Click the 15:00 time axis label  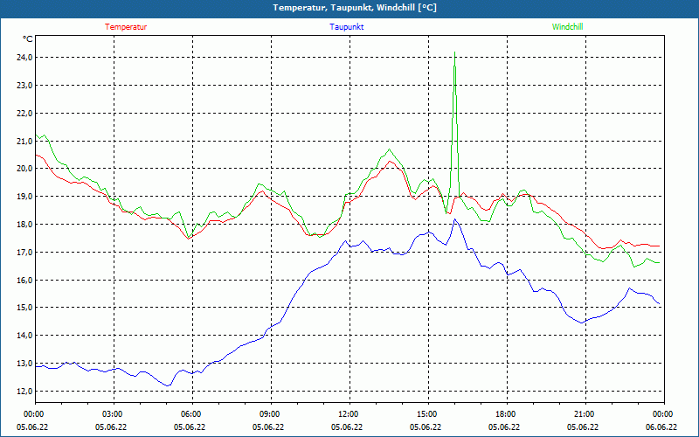point(426,414)
